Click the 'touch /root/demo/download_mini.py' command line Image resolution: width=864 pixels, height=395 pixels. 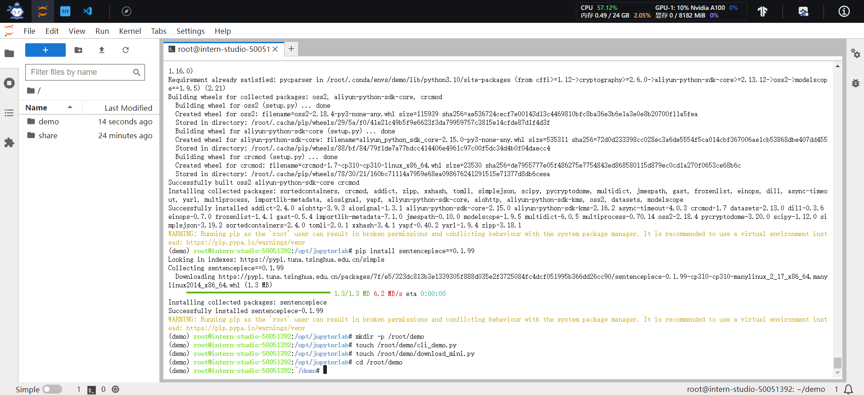click(321, 354)
